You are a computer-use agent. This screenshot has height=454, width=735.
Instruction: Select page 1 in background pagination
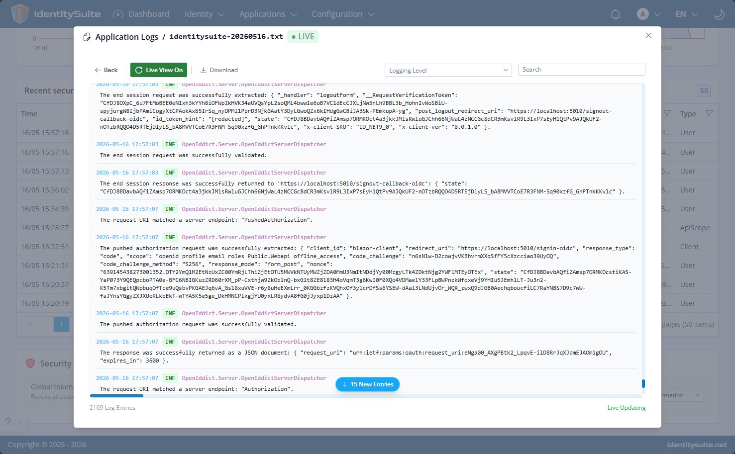61,325
